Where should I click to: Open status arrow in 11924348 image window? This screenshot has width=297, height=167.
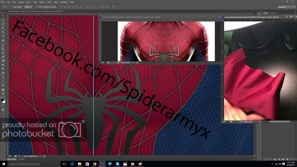point(137,63)
